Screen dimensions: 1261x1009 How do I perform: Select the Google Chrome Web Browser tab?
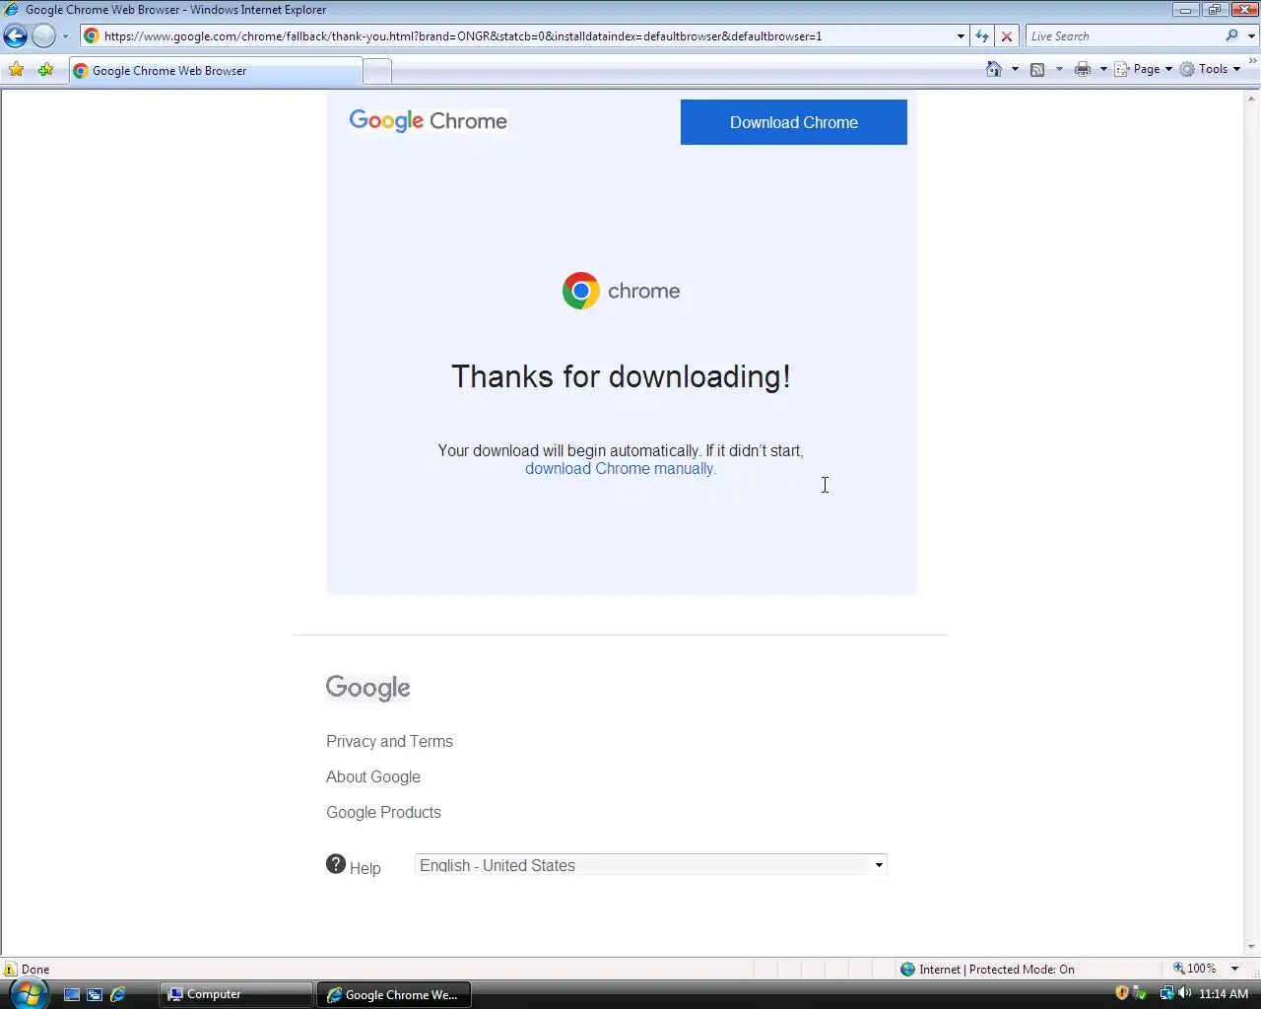point(216,71)
